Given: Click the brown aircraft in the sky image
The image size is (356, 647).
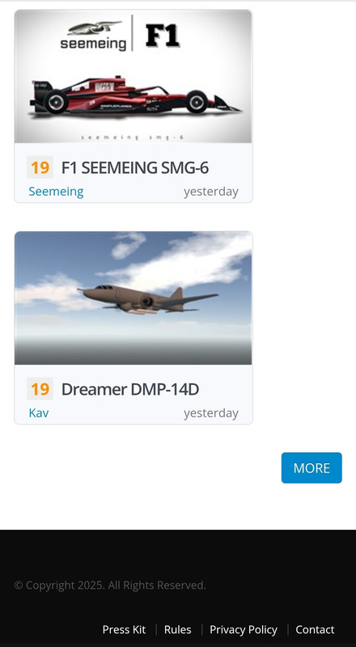Looking at the screenshot, I should coord(148,299).
